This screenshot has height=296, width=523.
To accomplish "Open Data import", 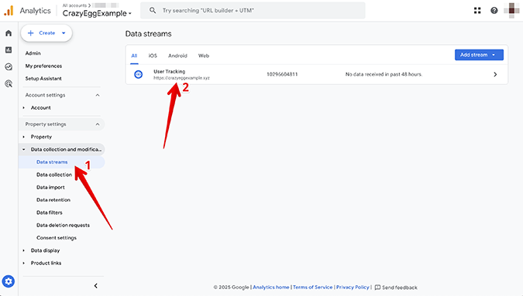I will (50, 187).
